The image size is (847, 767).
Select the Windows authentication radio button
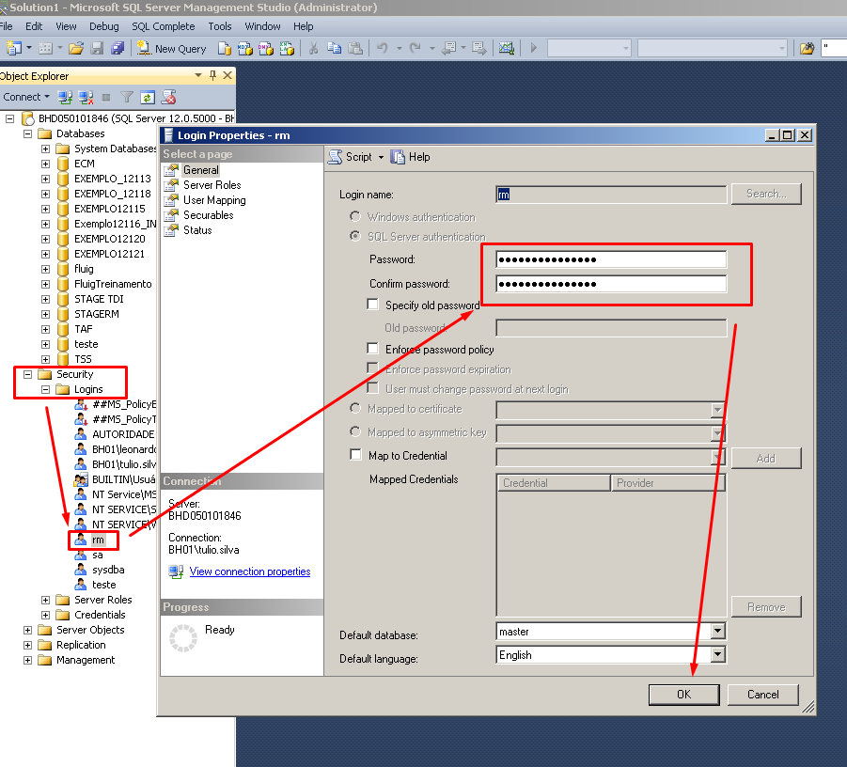[355, 216]
